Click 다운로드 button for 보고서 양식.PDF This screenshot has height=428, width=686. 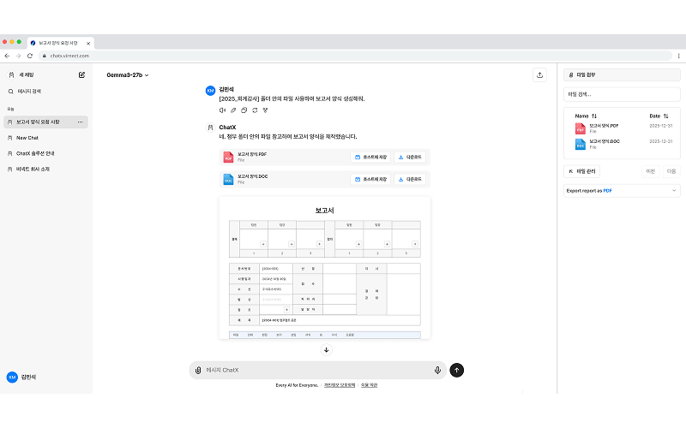410,157
